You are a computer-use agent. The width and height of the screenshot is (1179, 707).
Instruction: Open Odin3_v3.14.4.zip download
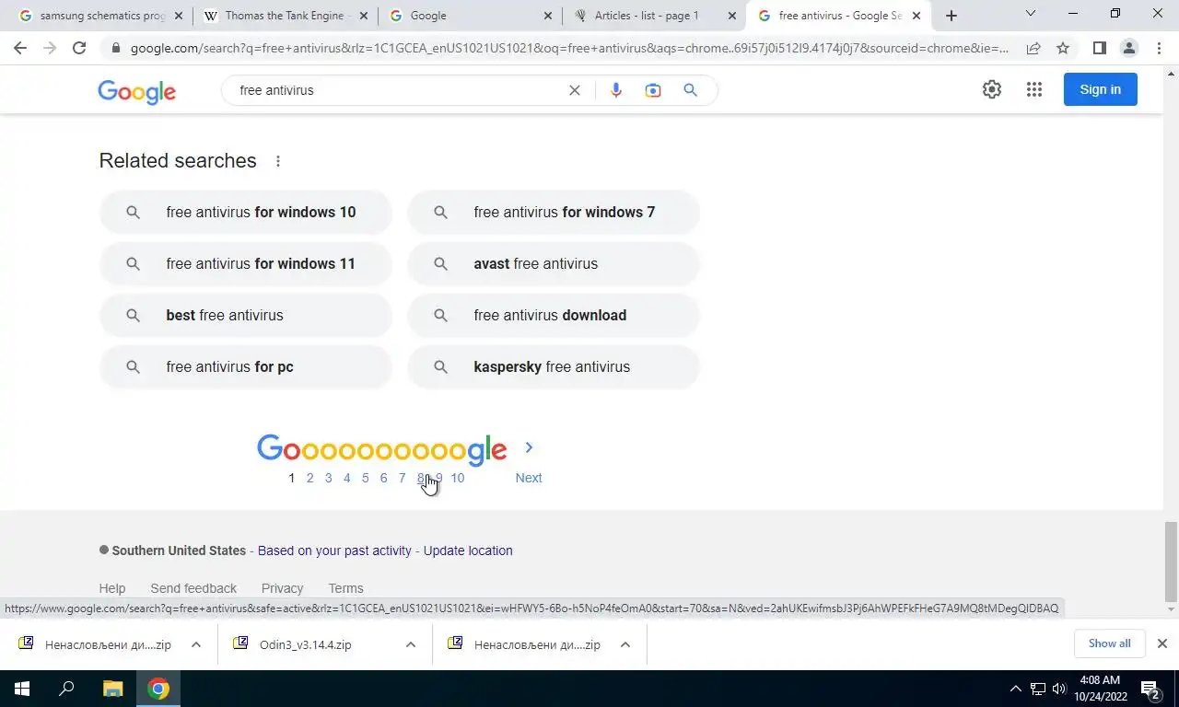(304, 644)
